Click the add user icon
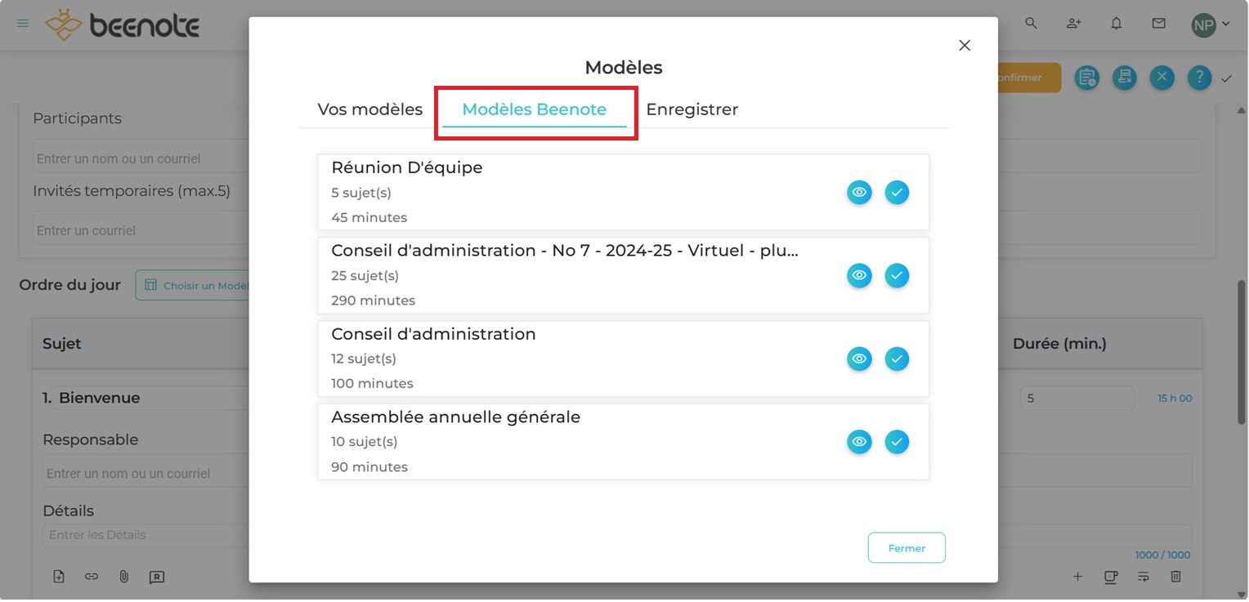The height and width of the screenshot is (602, 1249). tap(1074, 24)
